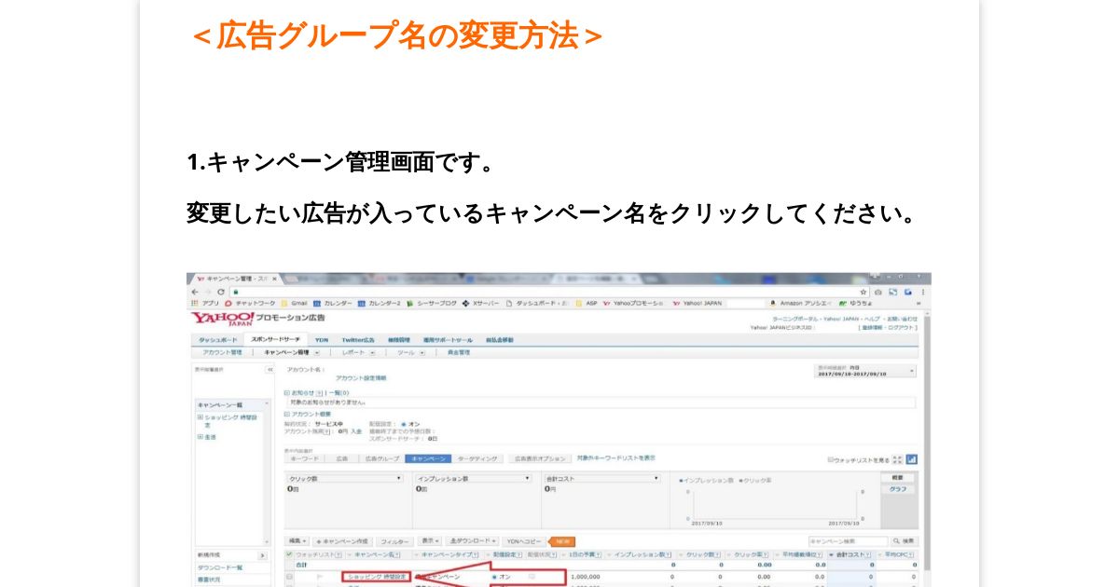
Task: Select オン radio in ショッピング campaign row
Action: pos(494,577)
